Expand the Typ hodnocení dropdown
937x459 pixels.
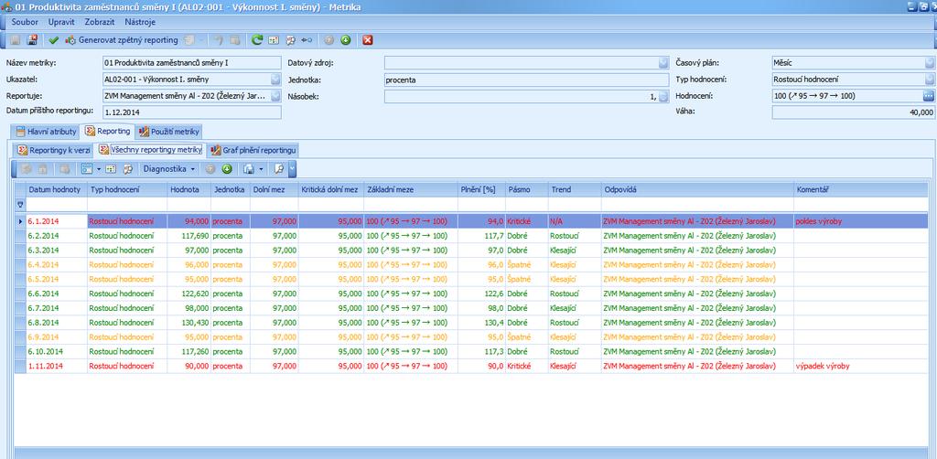[x=930, y=80]
